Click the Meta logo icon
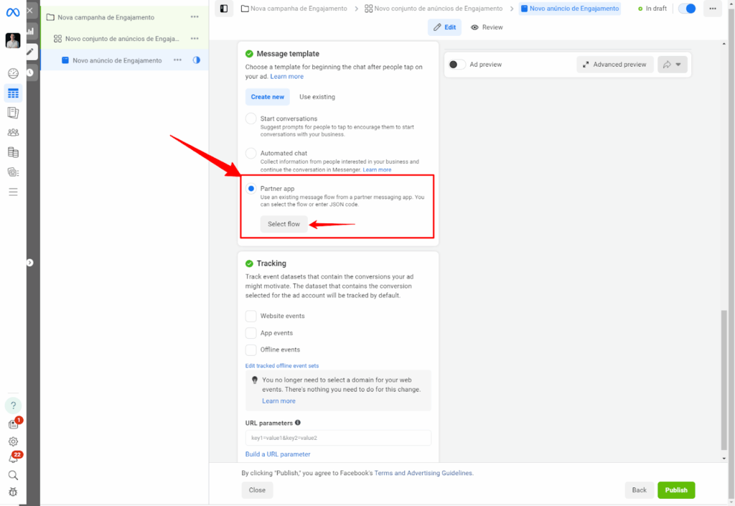 click(13, 12)
